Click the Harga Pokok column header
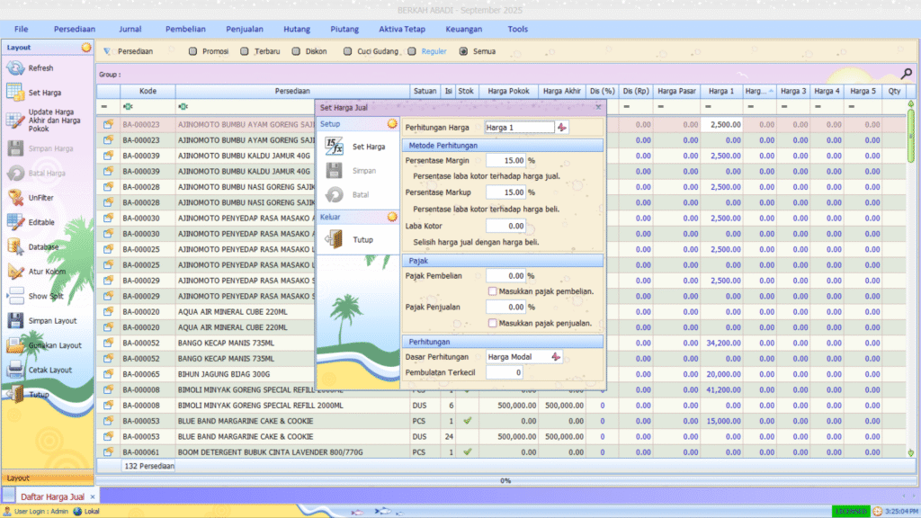 tap(508, 91)
